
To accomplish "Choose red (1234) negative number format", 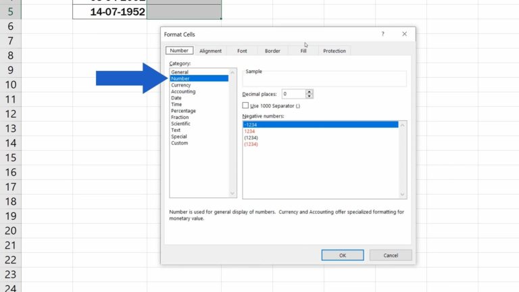I will point(251,144).
